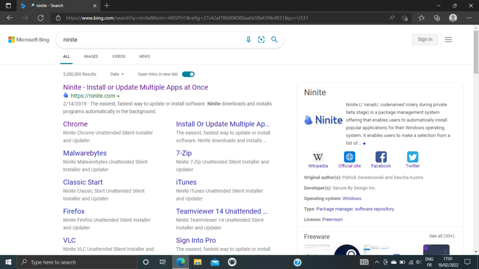
Task: Open Edge Settings and more menu
Action: pos(469,18)
